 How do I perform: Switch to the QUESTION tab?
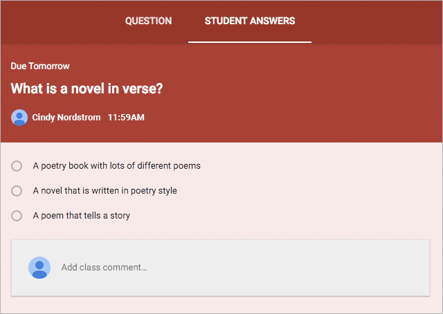pyautogui.click(x=148, y=21)
